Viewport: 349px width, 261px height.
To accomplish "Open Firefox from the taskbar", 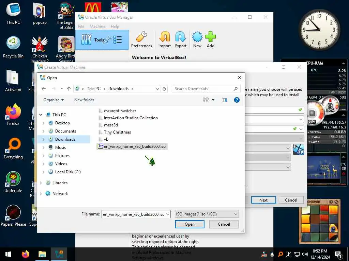I will coord(25,254).
